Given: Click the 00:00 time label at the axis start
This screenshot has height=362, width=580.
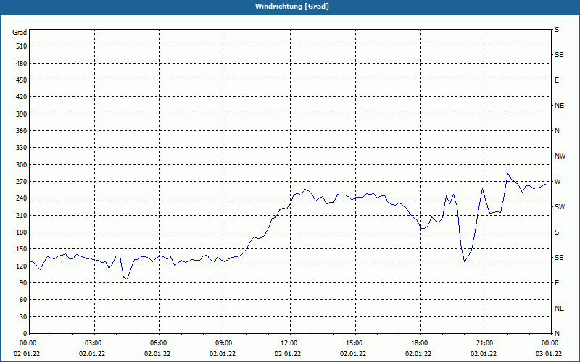Looking at the screenshot, I should [27, 343].
